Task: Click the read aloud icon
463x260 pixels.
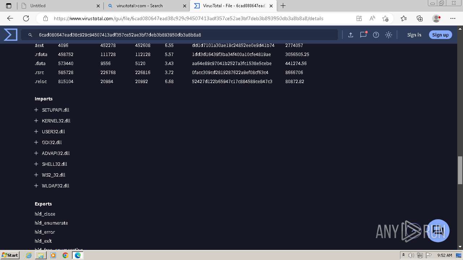Action: [372, 18]
